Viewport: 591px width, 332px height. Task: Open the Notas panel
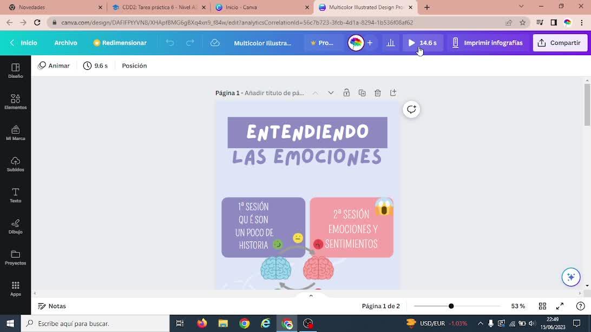[x=52, y=306]
